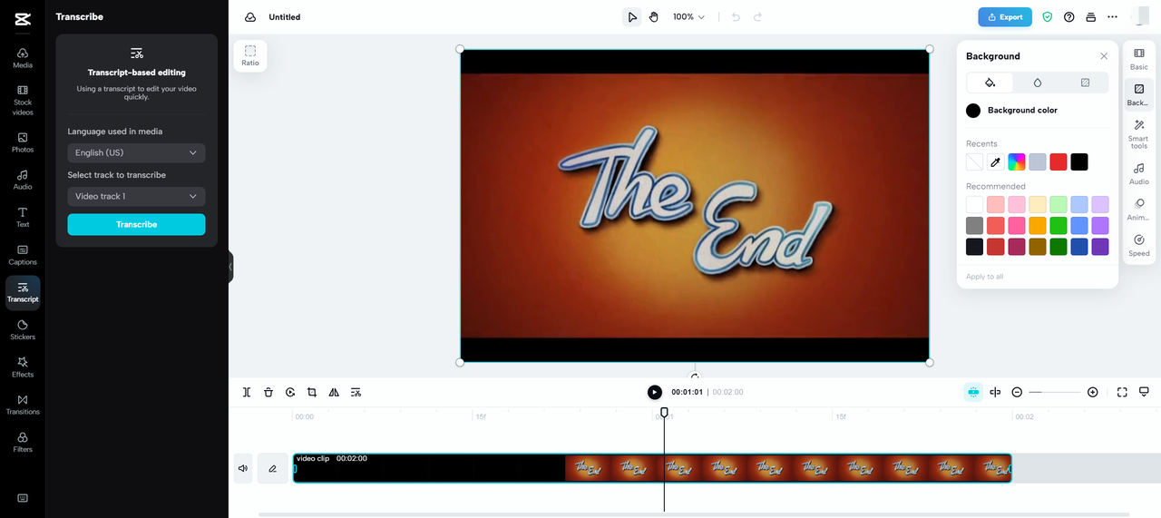
Task: Open the layout panel icon next to help
Action: tap(1090, 17)
